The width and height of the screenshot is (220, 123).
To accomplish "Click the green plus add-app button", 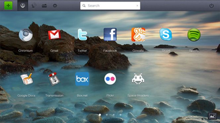I will [8, 6].
